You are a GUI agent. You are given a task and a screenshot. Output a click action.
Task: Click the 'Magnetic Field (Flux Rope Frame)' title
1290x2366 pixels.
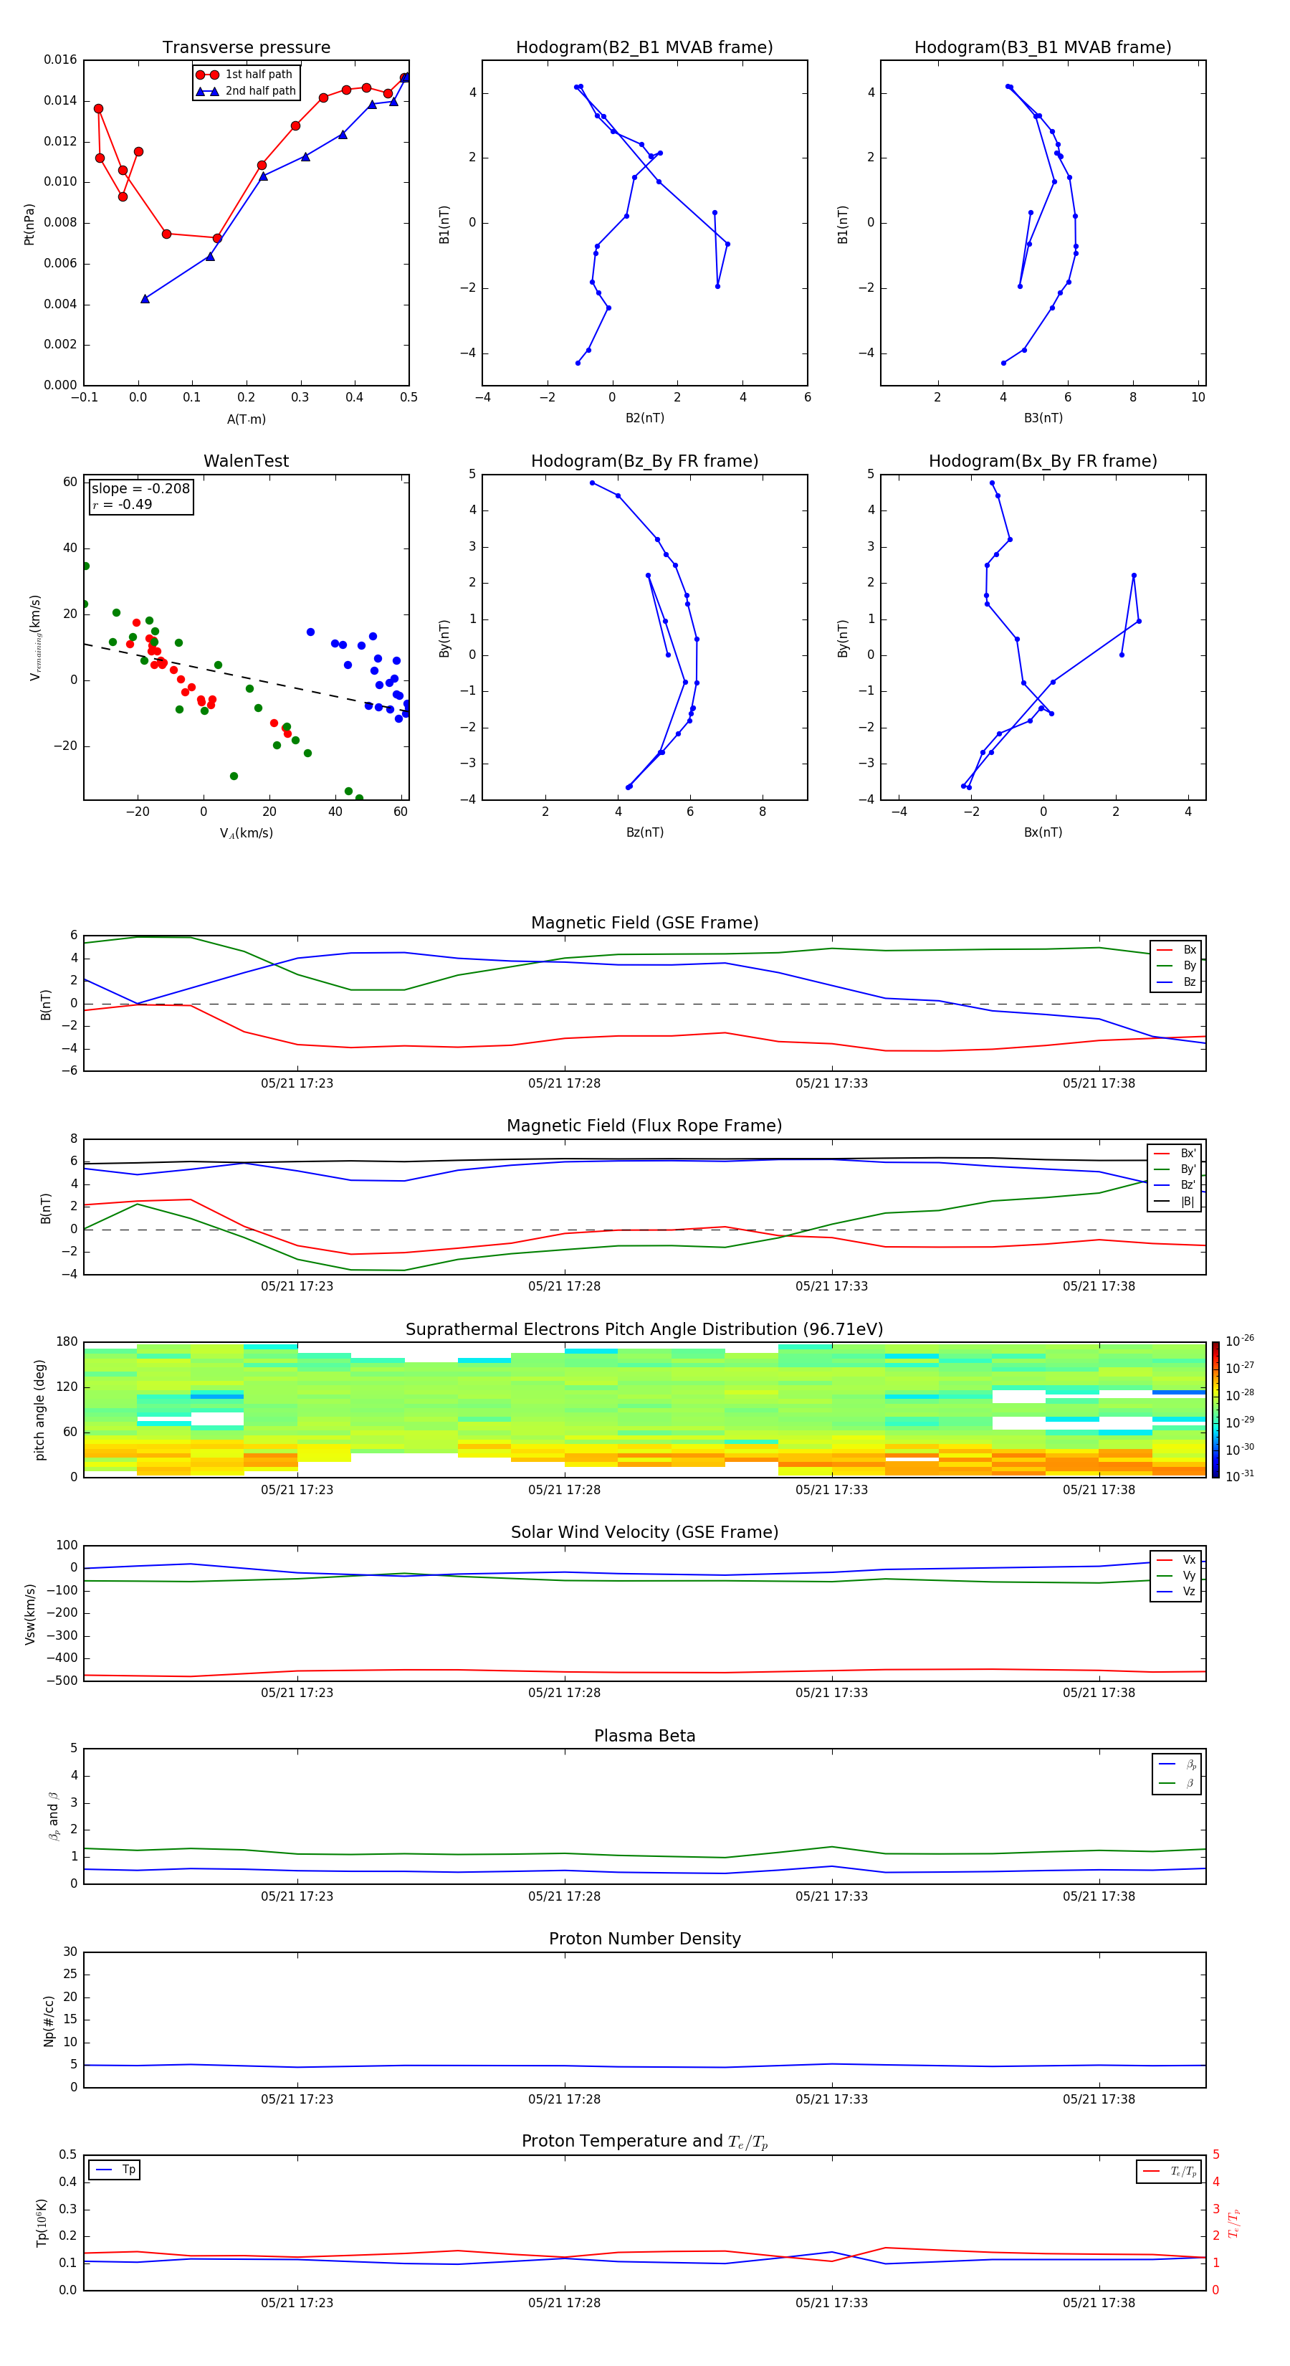coord(644,1126)
